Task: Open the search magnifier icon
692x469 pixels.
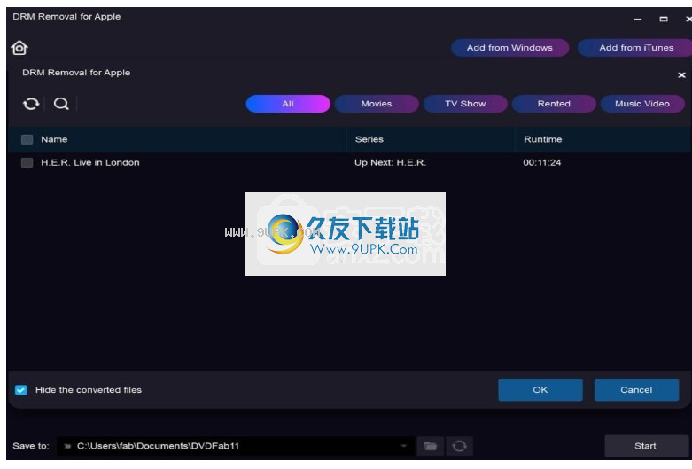Action: [61, 104]
